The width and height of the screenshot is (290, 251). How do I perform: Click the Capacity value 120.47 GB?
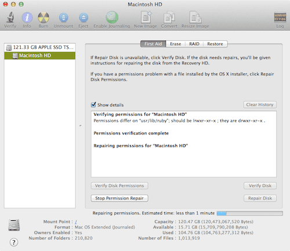tap(216, 221)
